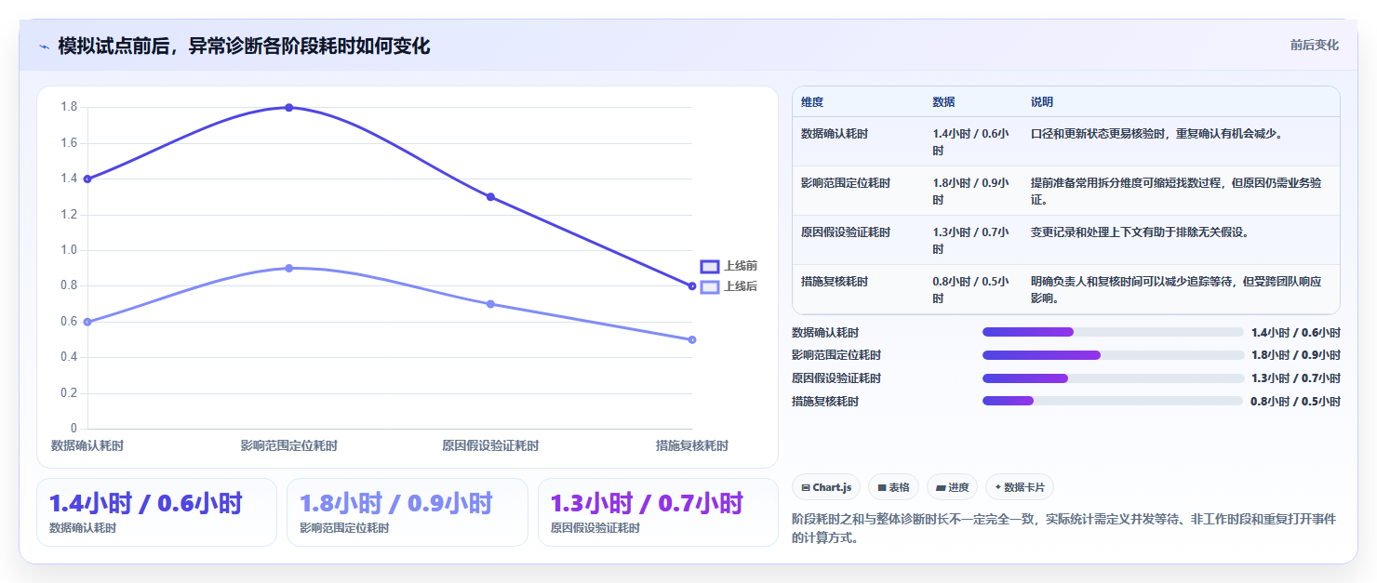Toggle the 上线后 legend item
The height and width of the screenshot is (583, 1377).
click(729, 286)
